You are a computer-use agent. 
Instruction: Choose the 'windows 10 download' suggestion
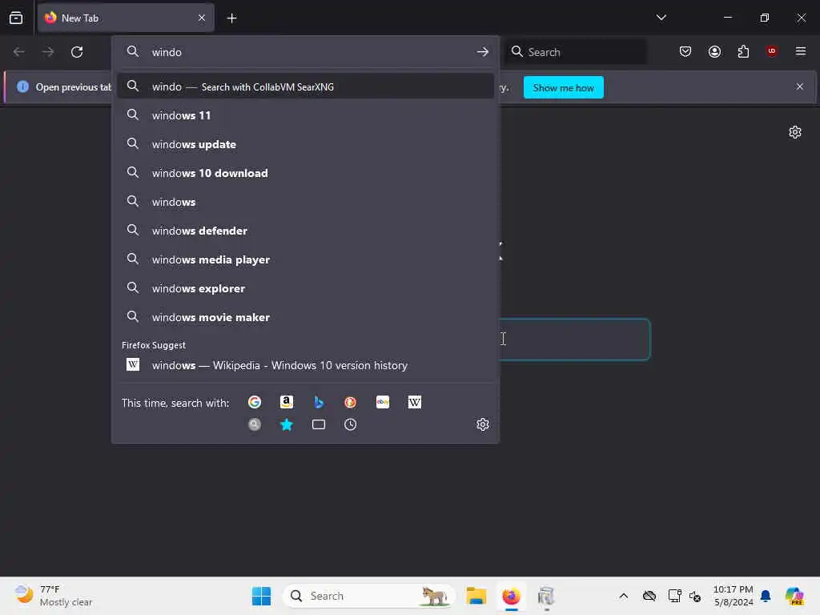pyautogui.click(x=305, y=173)
